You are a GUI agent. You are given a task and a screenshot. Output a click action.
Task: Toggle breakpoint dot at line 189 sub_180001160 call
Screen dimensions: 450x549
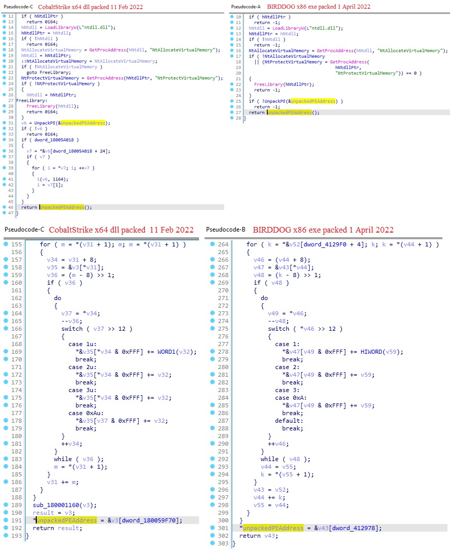[x=6, y=505]
